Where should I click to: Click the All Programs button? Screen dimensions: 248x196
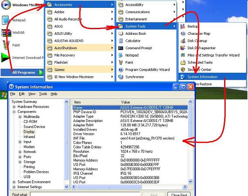click(x=22, y=72)
